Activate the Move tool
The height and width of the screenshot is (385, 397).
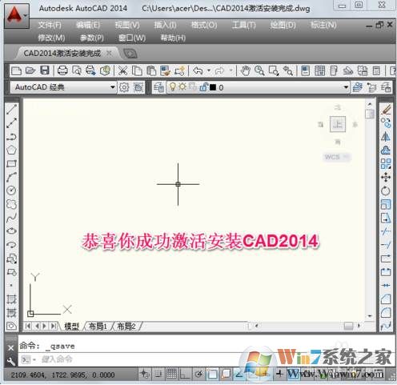[386, 177]
